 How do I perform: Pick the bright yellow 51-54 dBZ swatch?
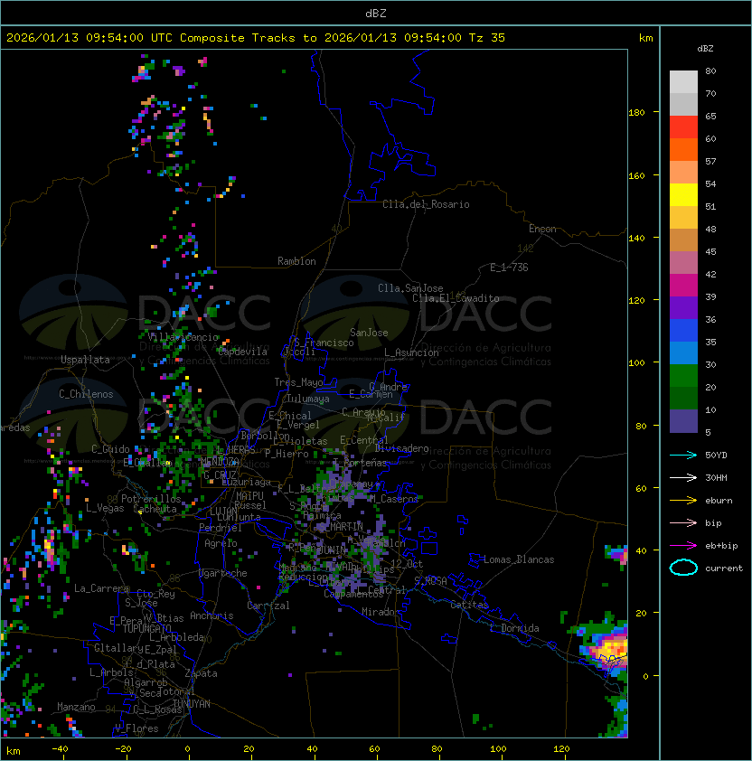[x=683, y=195]
